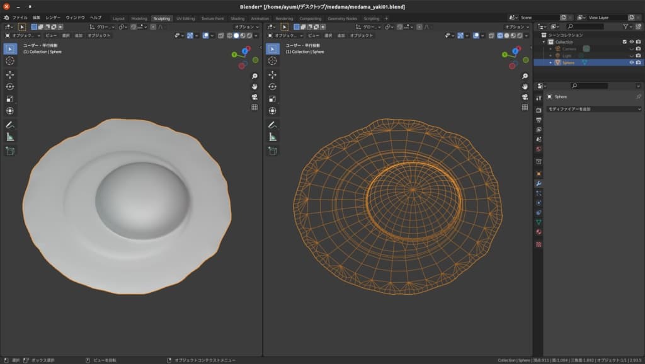Open the Render menu in menu bar
This screenshot has height=364, width=645.
click(53, 18)
